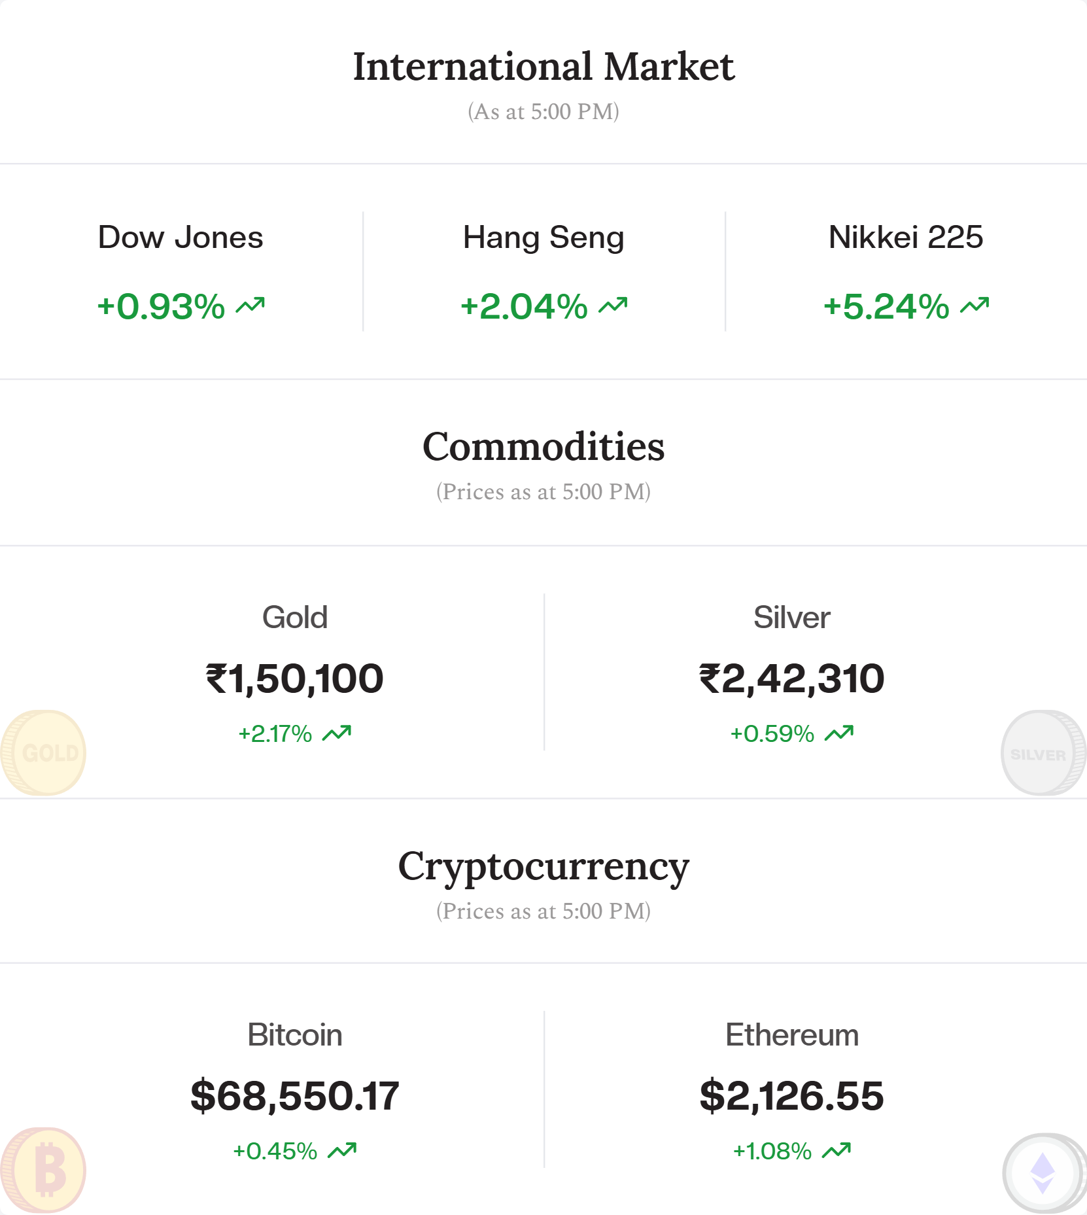
Task: Click the Ethereum coin icon
Action: [x=1042, y=1172]
